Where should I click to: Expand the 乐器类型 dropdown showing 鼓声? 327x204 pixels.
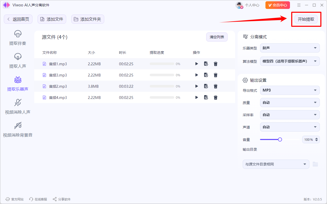click(x=290, y=48)
